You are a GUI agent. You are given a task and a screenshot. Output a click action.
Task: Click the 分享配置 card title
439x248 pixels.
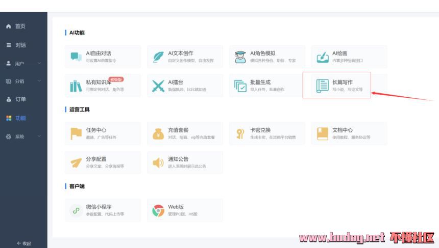pyautogui.click(x=96, y=159)
